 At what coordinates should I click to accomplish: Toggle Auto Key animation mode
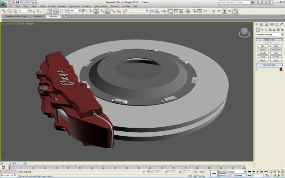(222, 172)
